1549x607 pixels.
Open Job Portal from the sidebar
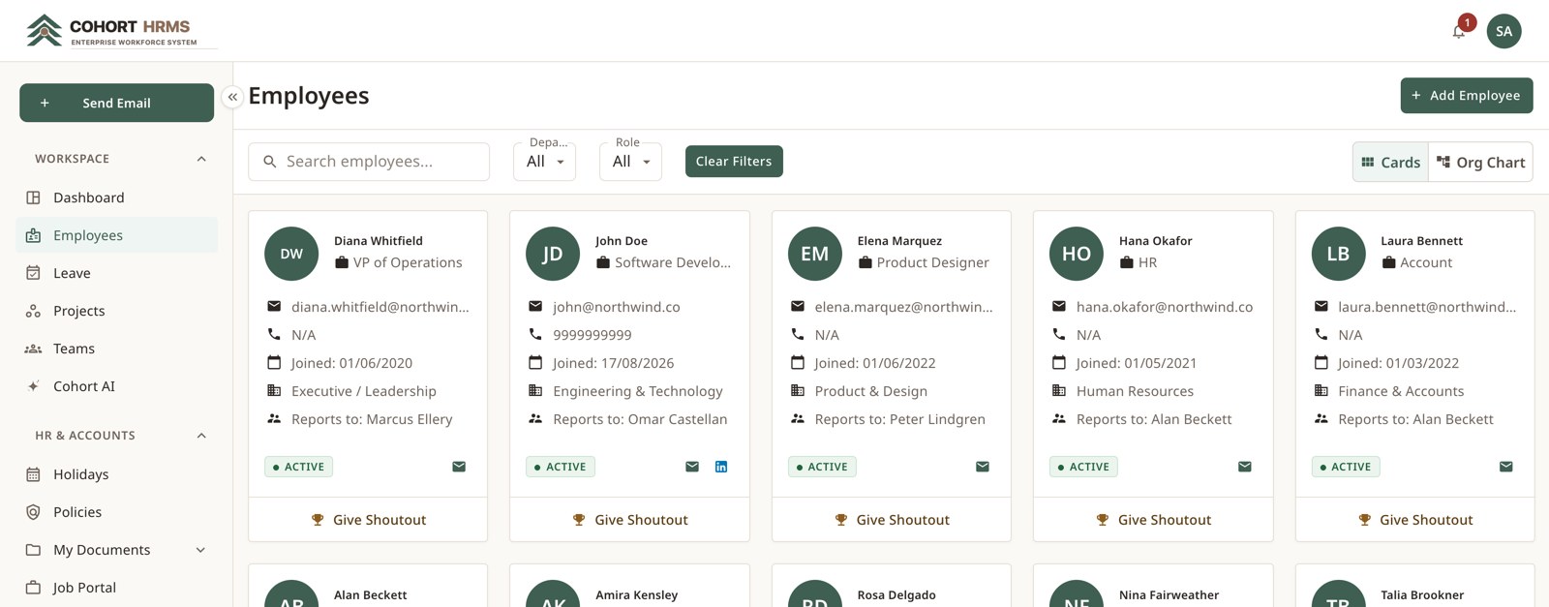pos(116,588)
